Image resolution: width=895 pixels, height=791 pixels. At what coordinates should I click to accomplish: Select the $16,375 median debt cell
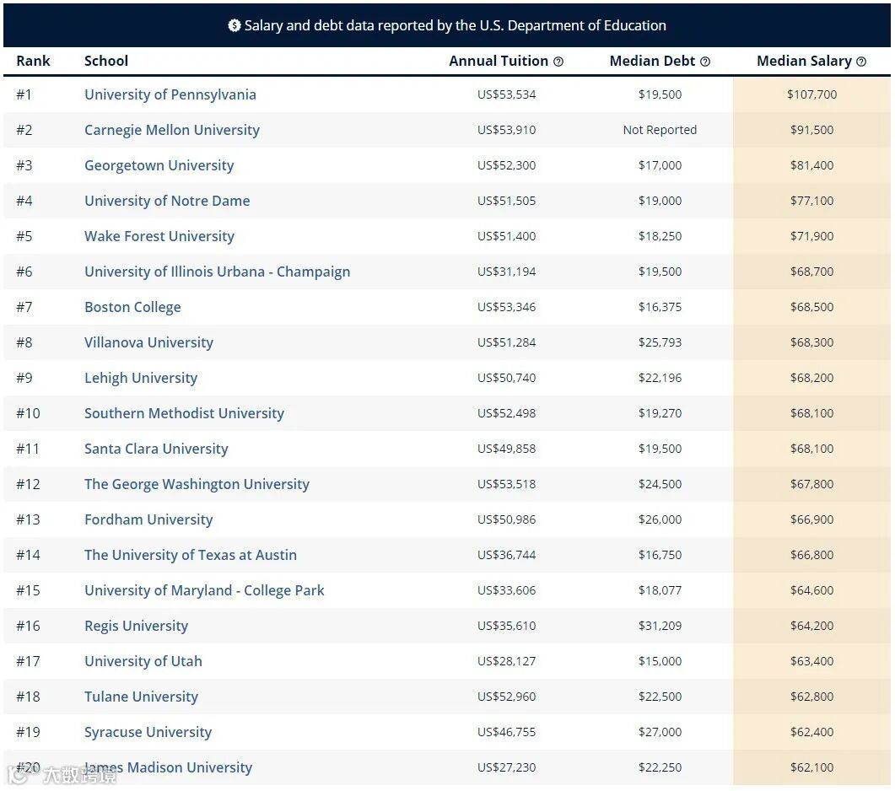pyautogui.click(x=660, y=307)
